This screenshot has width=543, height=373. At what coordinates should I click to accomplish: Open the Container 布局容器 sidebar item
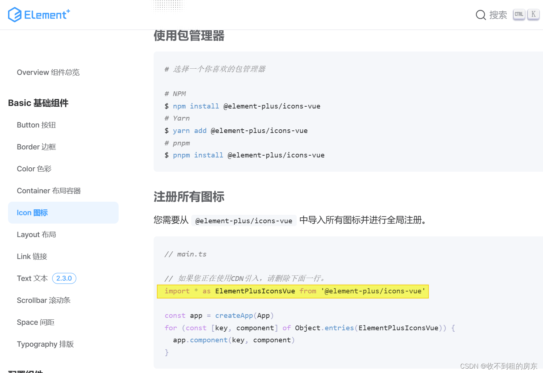point(49,191)
